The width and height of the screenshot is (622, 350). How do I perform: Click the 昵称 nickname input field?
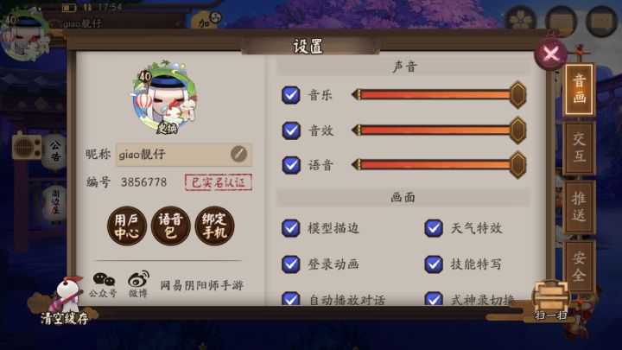[184, 155]
